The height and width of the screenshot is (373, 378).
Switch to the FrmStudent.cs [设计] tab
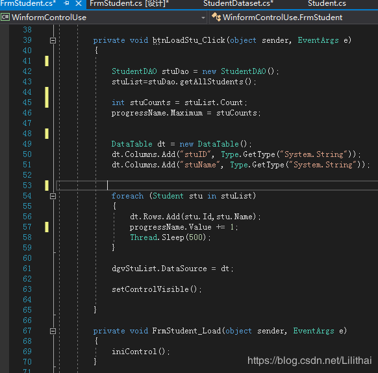point(129,3)
